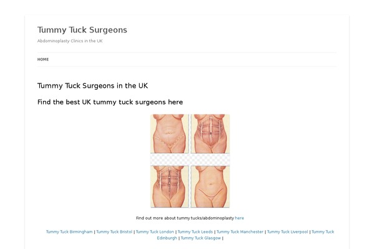Visit the Tummy Tuck London link
The height and width of the screenshot is (249, 374).
pos(155,232)
